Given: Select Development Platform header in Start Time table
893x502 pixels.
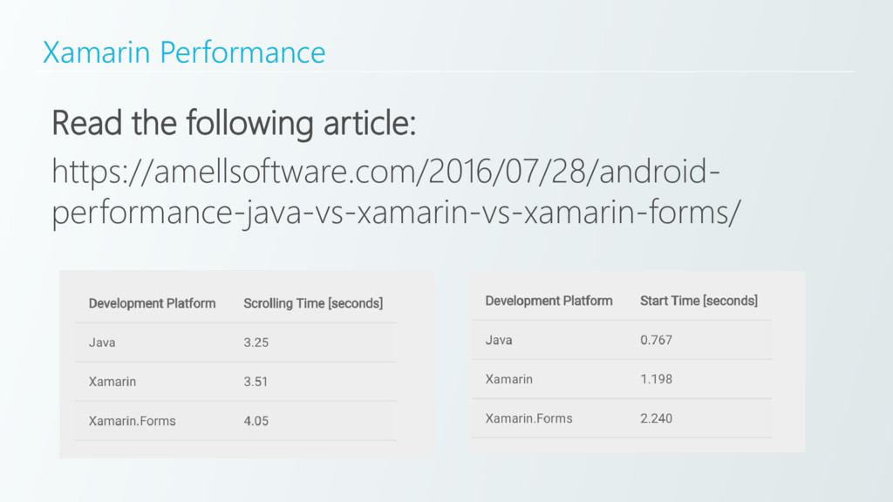Looking at the screenshot, I should pos(549,301).
